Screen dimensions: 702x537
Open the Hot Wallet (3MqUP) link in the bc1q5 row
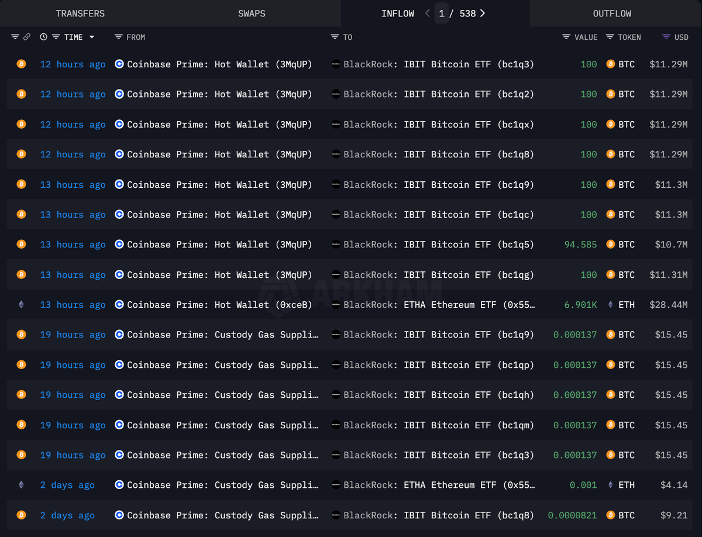[x=219, y=245]
